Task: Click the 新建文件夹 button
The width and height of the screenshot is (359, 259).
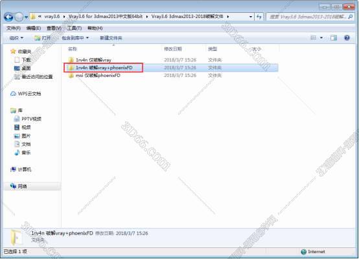Action: (111, 38)
